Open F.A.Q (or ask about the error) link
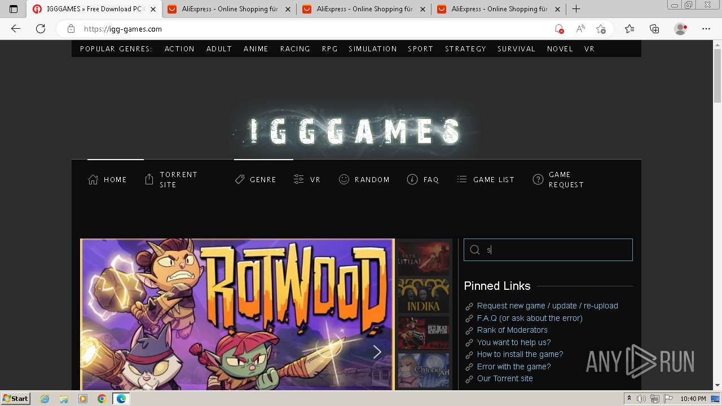The height and width of the screenshot is (406, 722). (530, 318)
